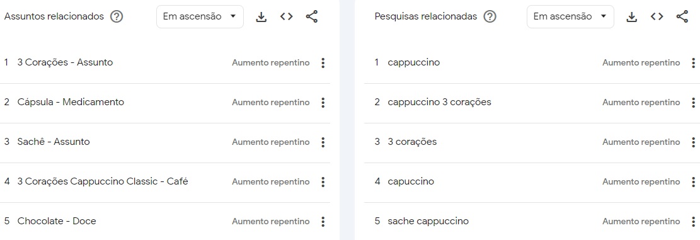This screenshot has height=240, width=700.
Task: Download the Assuntos relacionados data as CSV
Action: [x=261, y=17]
